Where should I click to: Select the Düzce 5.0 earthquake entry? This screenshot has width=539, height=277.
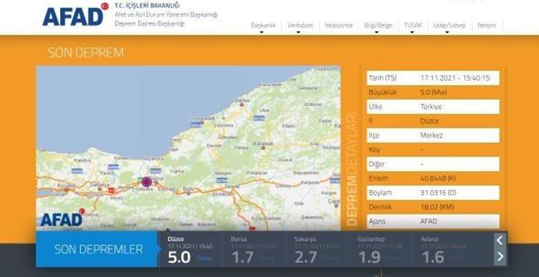[190, 249]
